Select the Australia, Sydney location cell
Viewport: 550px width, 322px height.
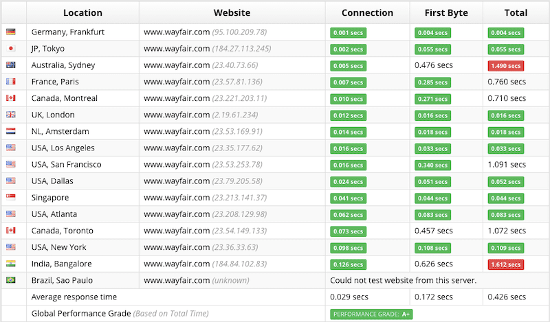tap(82, 65)
